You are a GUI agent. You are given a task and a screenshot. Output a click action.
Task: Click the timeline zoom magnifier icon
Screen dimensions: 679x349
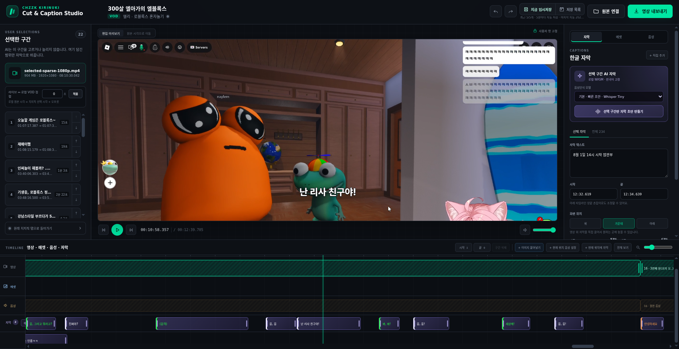pyautogui.click(x=638, y=247)
